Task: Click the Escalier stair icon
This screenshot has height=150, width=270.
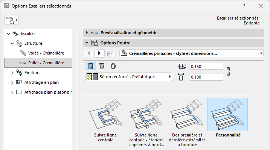Action: 15,33
